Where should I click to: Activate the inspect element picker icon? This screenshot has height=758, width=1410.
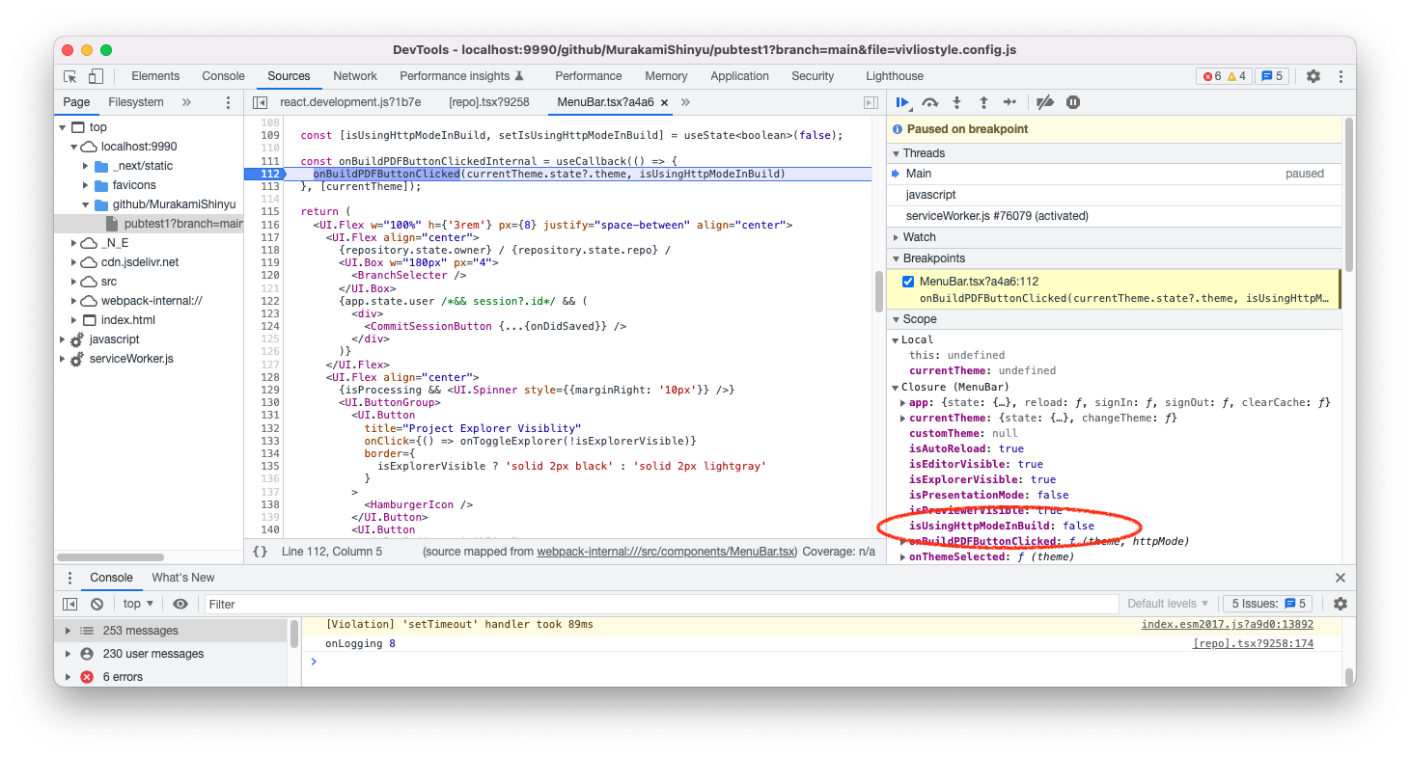pyautogui.click(x=70, y=76)
